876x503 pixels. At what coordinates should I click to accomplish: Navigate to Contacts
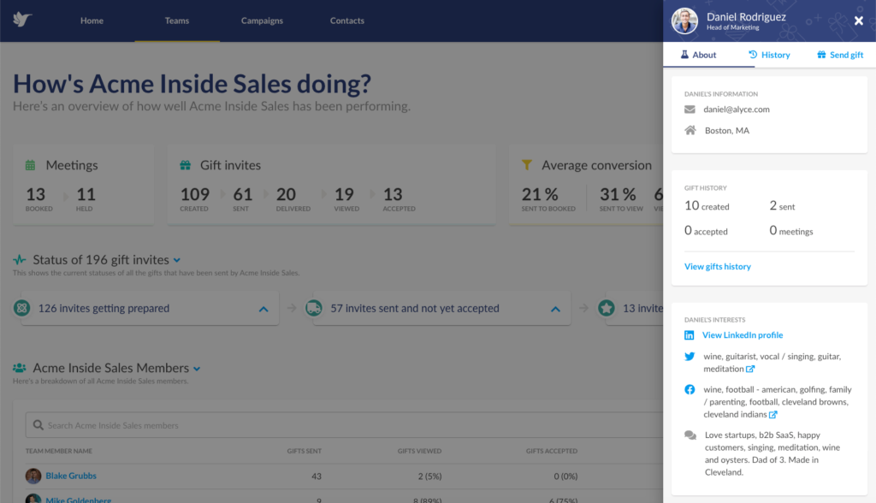point(347,21)
